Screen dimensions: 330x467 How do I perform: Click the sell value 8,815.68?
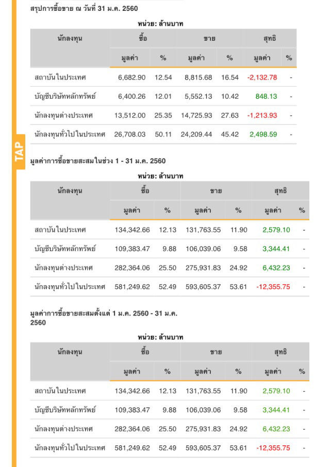click(x=198, y=77)
